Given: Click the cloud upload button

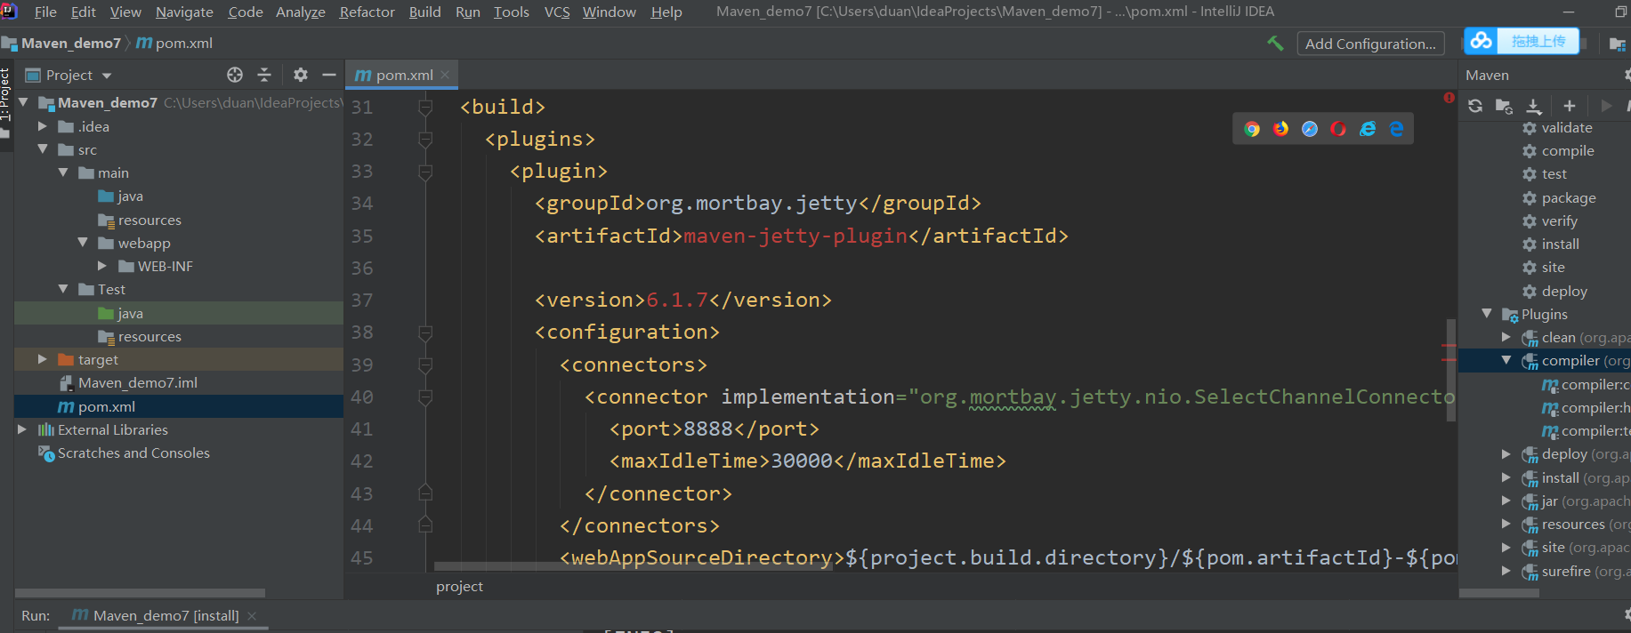Looking at the screenshot, I should point(1522,41).
